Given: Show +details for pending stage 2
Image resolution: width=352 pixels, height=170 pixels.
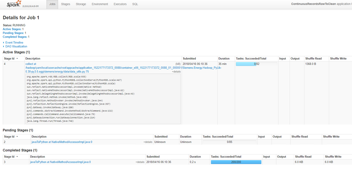Looking at the screenshot, I should [148, 142].
